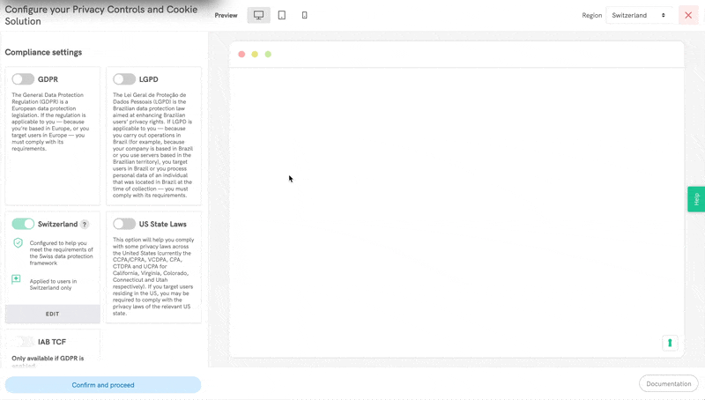
Task: Switch to tablet preview icon
Action: [x=282, y=15]
